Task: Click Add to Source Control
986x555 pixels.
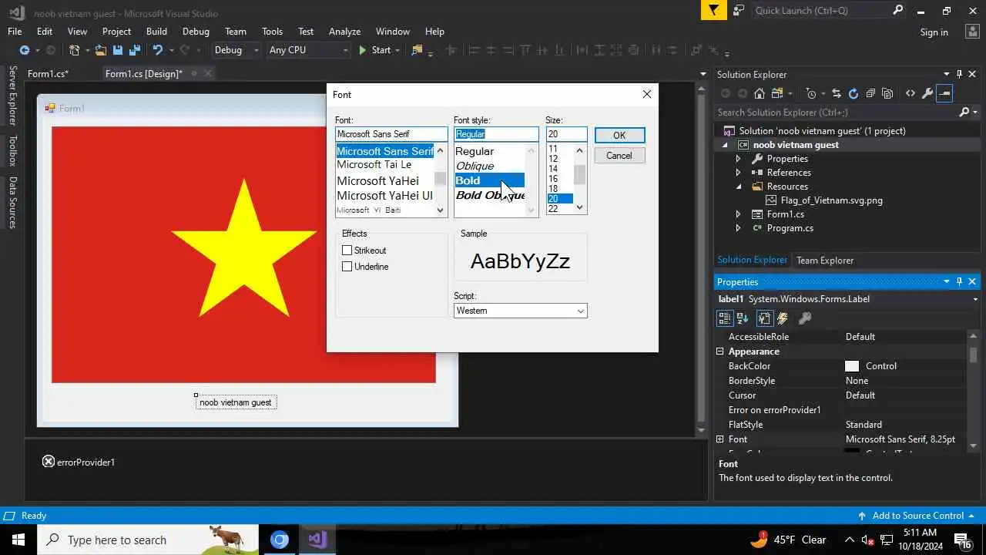Action: point(918,516)
